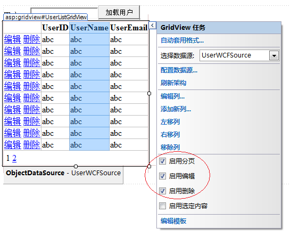Image resolution: width=291 pixels, height=237 pixels.
Task: Click 刷新架构 link
Action: (x=173, y=83)
